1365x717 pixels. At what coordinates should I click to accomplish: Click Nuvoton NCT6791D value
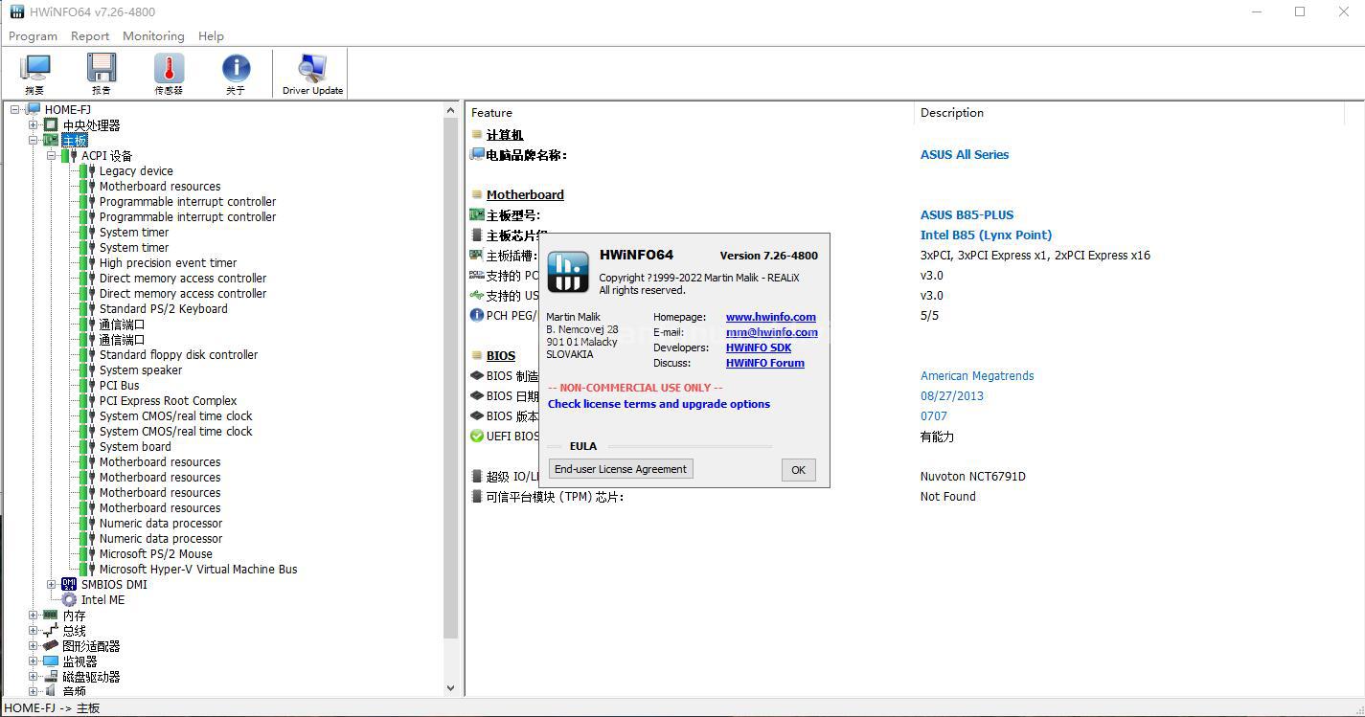tap(972, 476)
